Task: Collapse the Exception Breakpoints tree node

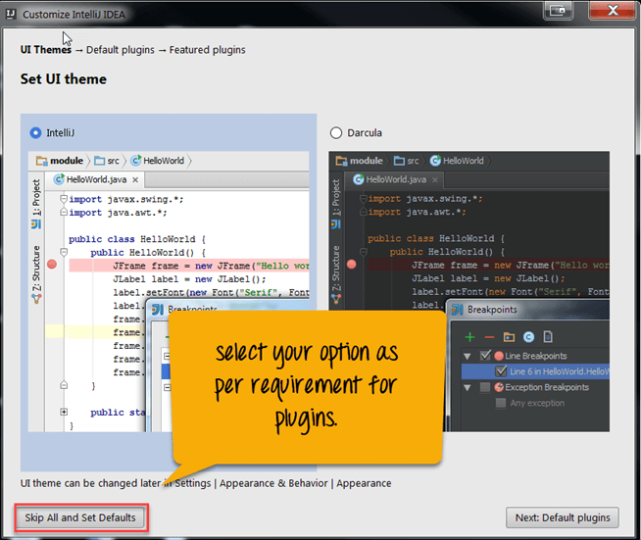Action: coord(468,387)
